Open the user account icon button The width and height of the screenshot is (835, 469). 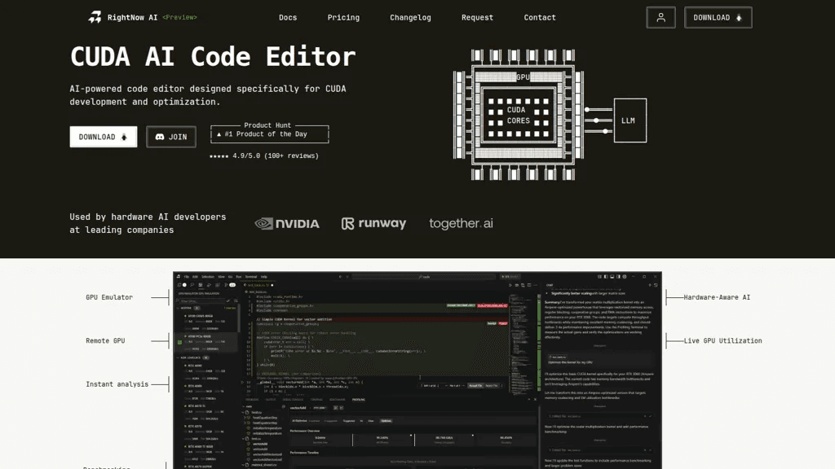click(x=660, y=18)
